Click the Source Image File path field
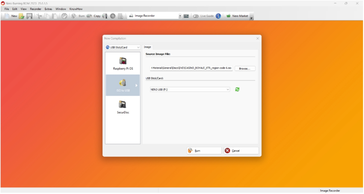Screen dimensions: 364x194 point(191,69)
